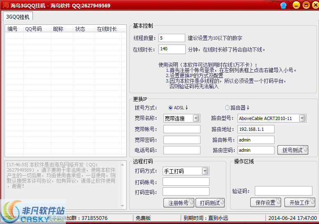Select the 路由器 radio button

(227, 108)
